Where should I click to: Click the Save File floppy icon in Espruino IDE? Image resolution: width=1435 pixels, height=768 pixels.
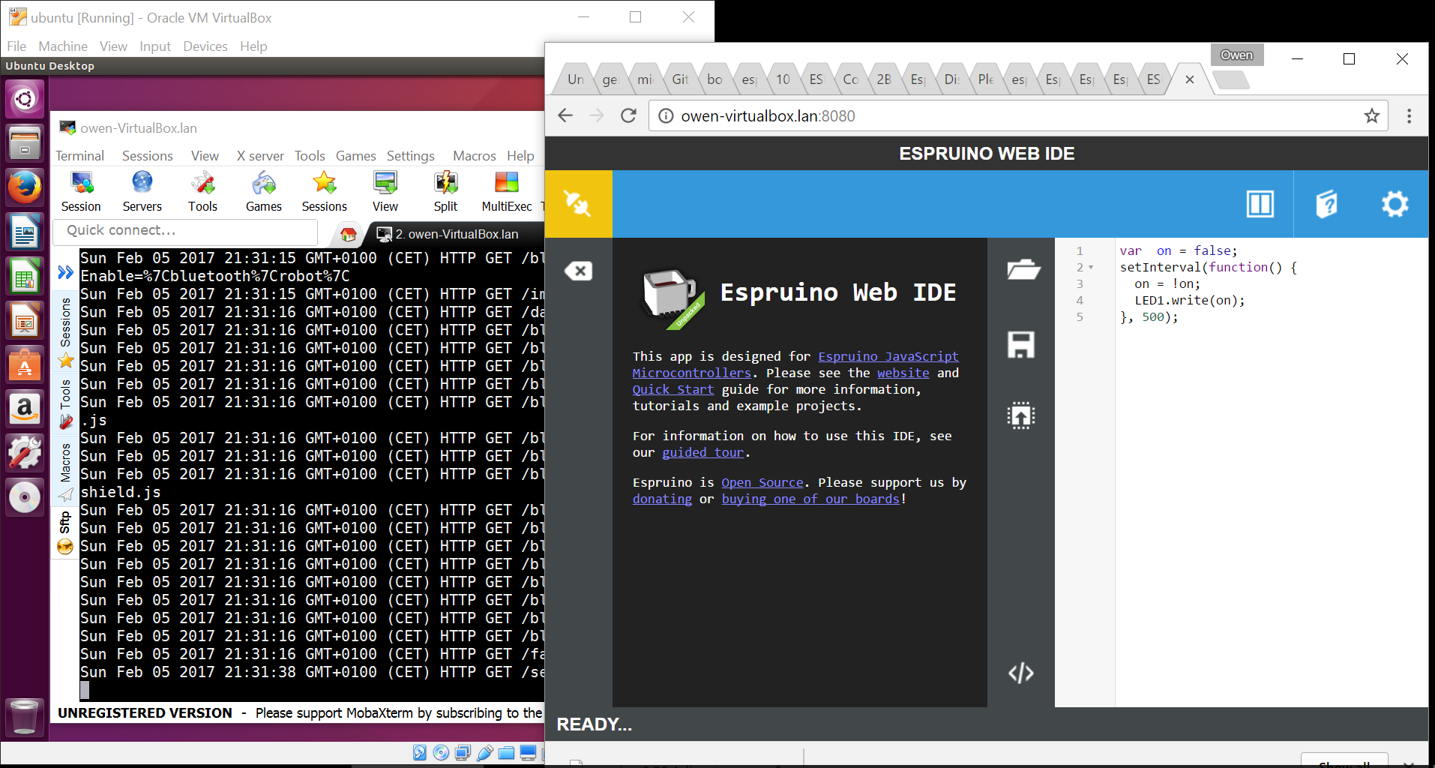pyautogui.click(x=1021, y=345)
